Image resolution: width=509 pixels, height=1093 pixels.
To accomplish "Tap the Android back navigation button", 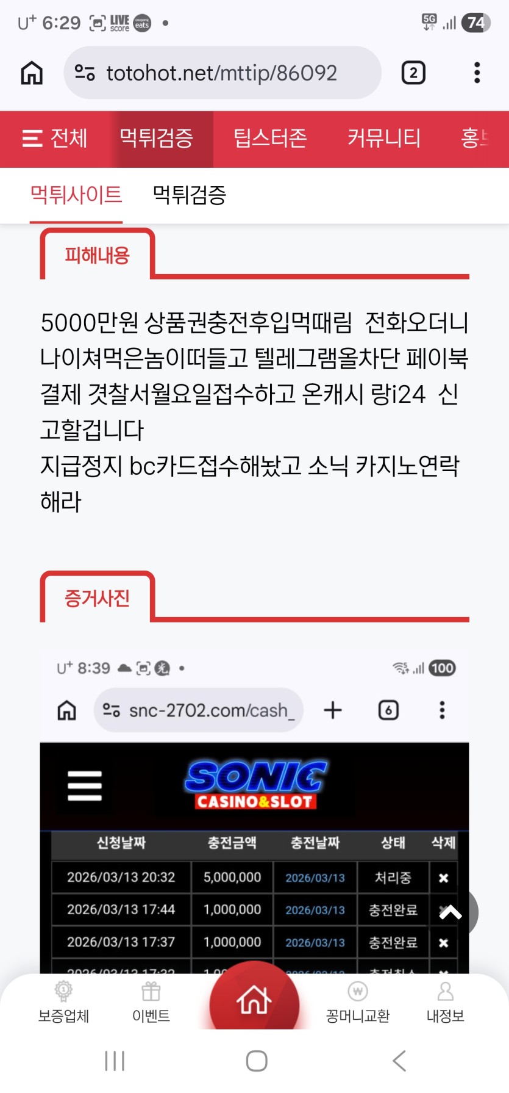I will [x=399, y=1061].
